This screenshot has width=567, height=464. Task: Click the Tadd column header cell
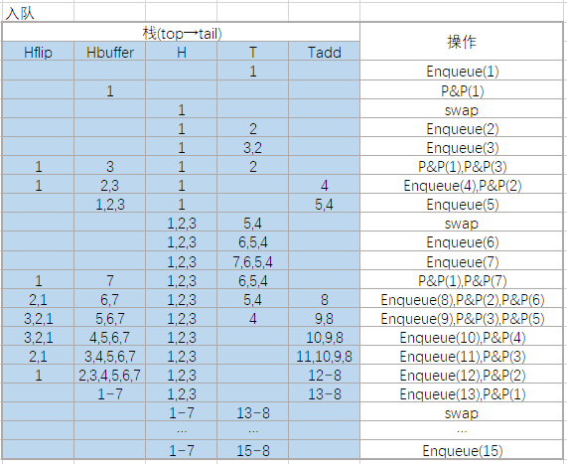(325, 52)
